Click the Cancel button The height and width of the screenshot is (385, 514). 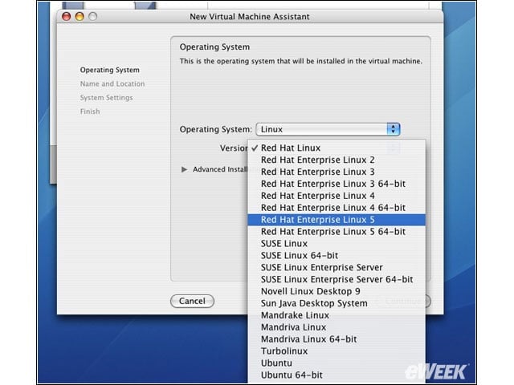(193, 301)
